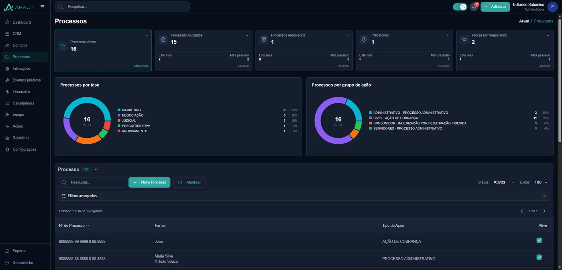This screenshot has width=562, height=270.
Task: Click the Calculadoras sigma icon
Action: [7, 103]
